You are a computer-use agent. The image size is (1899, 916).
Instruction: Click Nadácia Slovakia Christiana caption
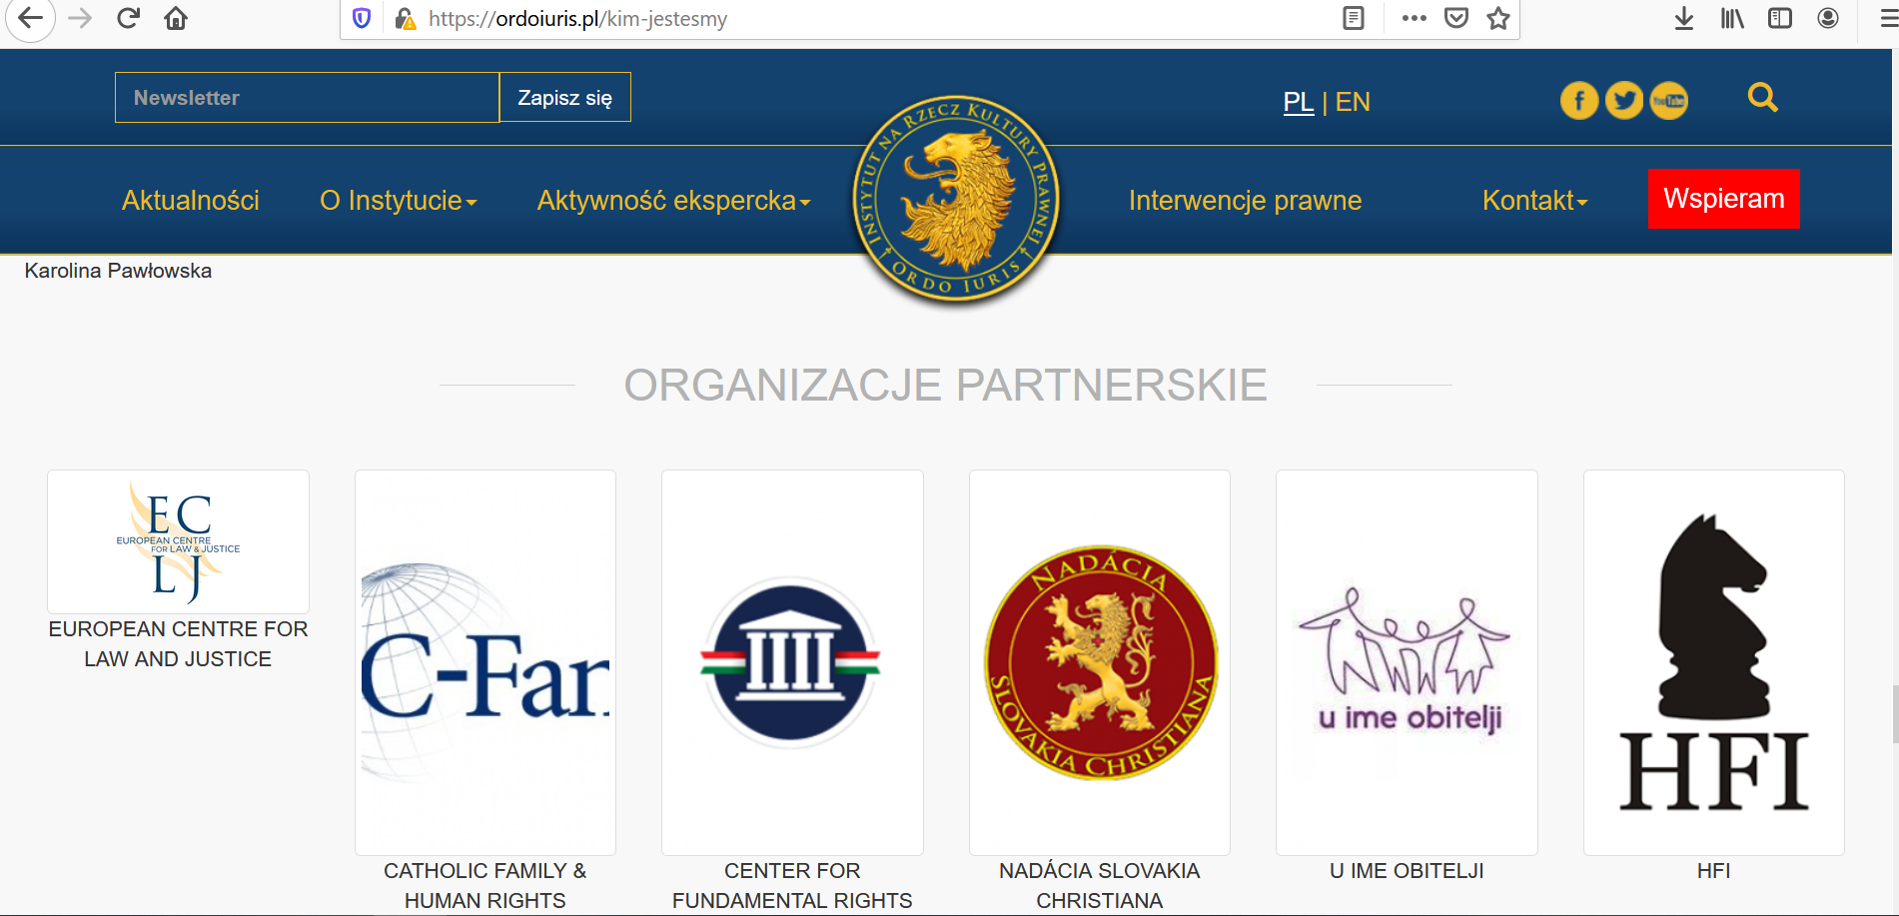click(x=1100, y=886)
